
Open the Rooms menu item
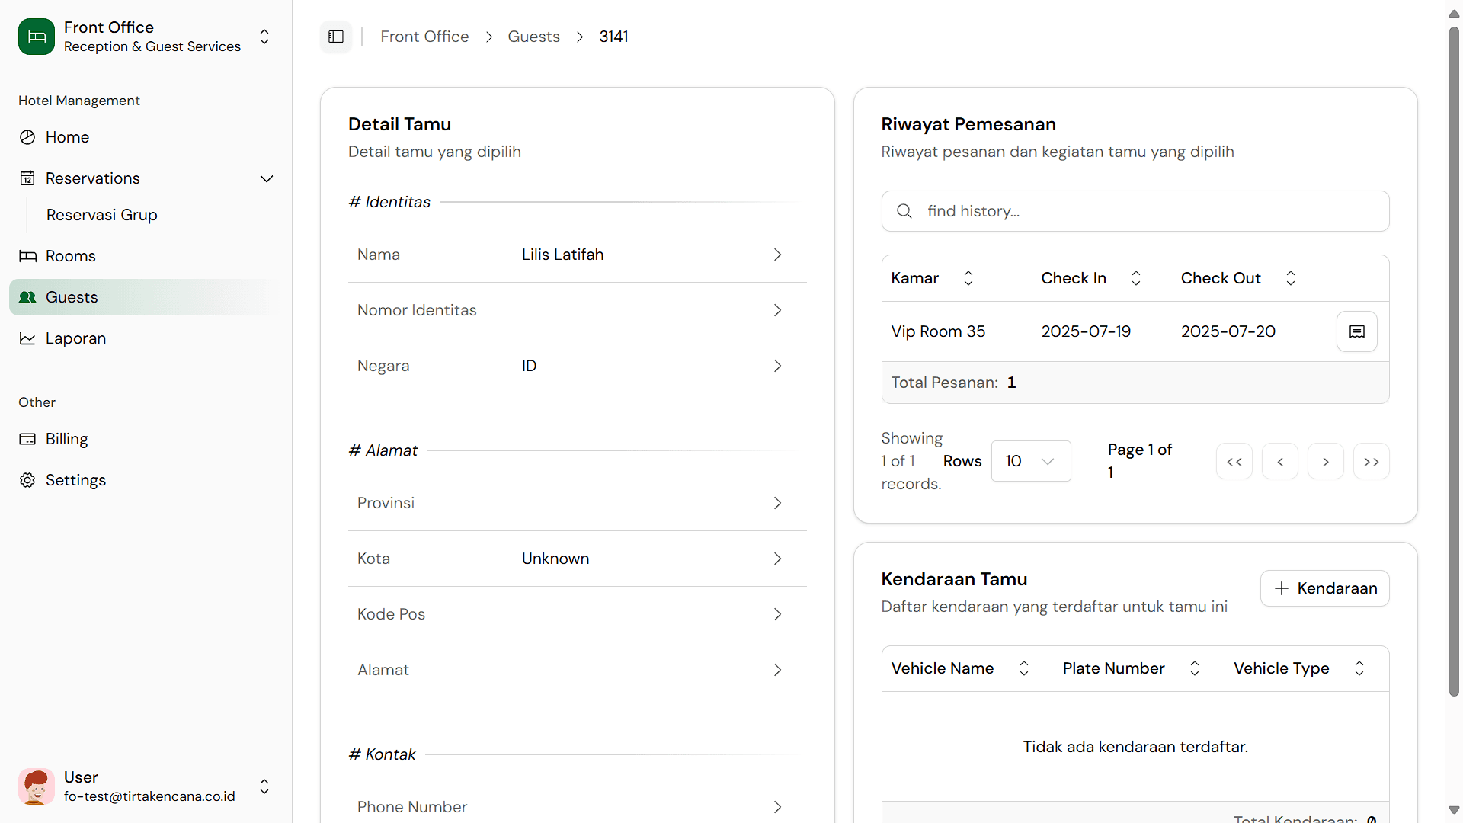click(x=70, y=256)
